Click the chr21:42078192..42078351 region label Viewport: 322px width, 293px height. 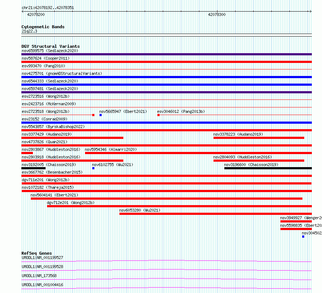[x=48, y=8]
